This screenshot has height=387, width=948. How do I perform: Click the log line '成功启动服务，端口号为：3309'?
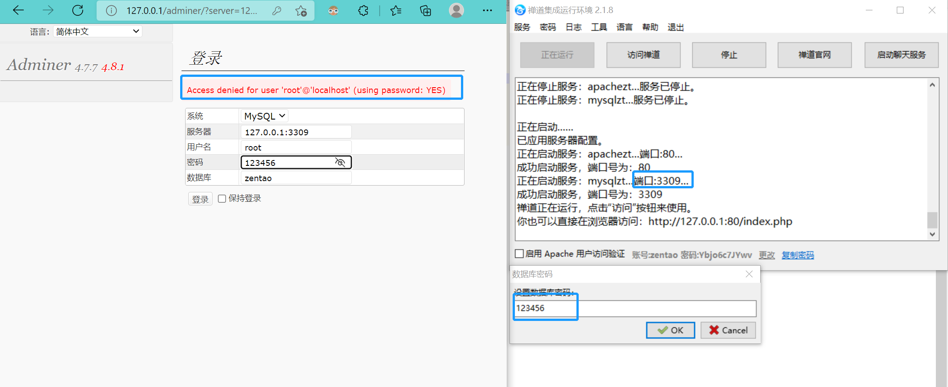589,194
